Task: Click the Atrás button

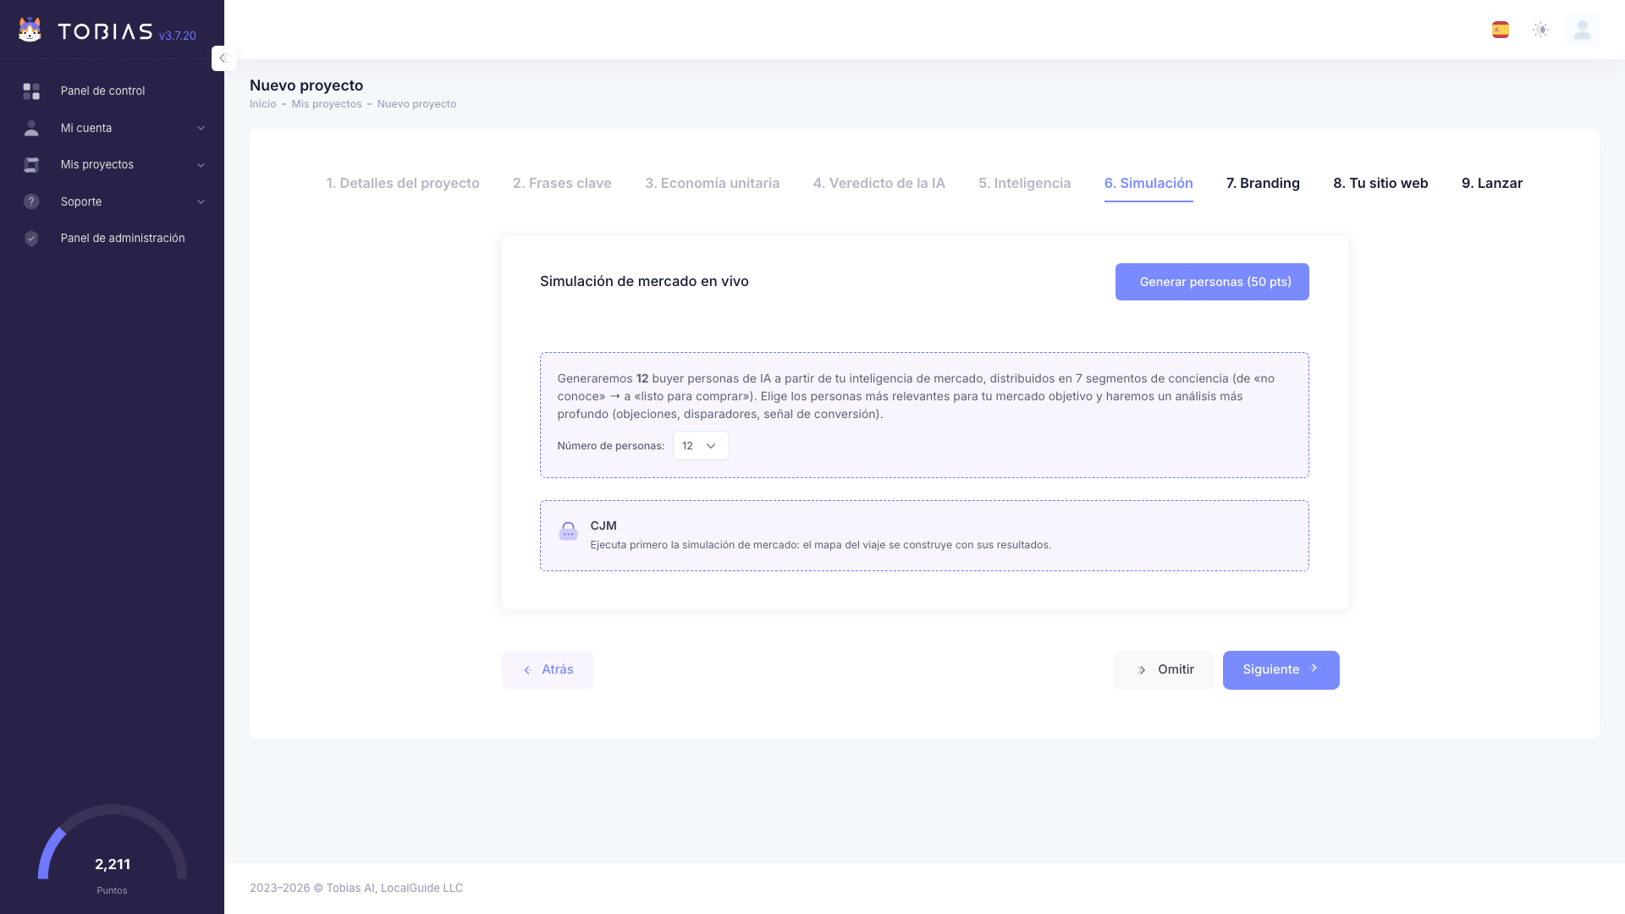Action: [548, 670]
